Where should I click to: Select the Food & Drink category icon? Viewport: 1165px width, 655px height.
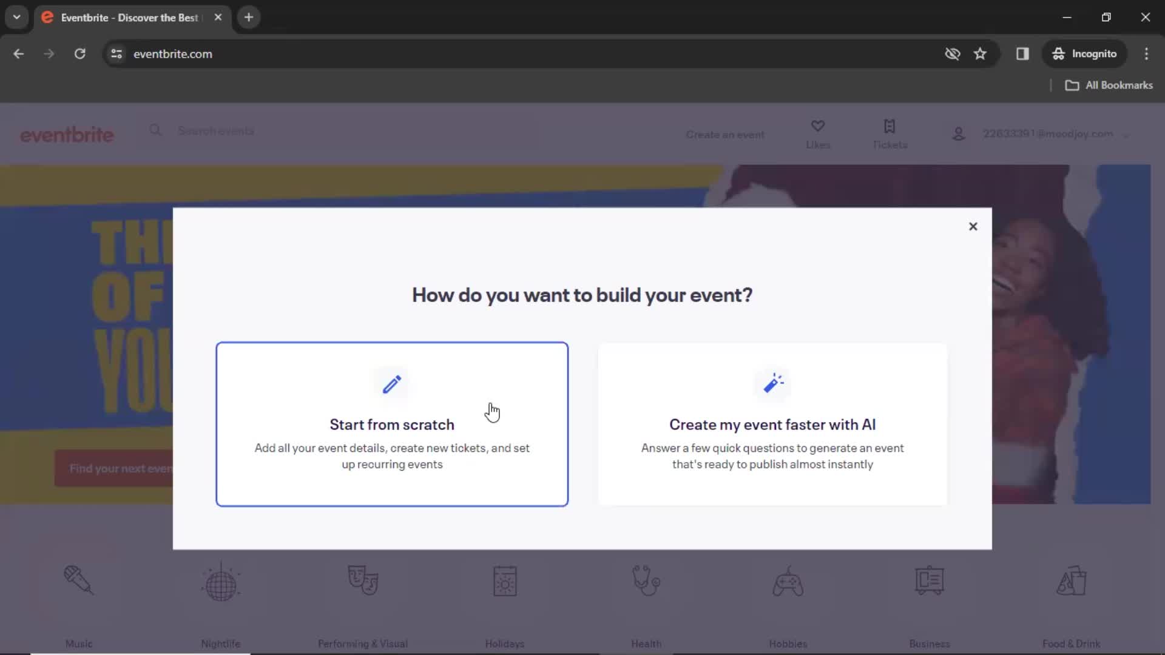tap(1072, 580)
